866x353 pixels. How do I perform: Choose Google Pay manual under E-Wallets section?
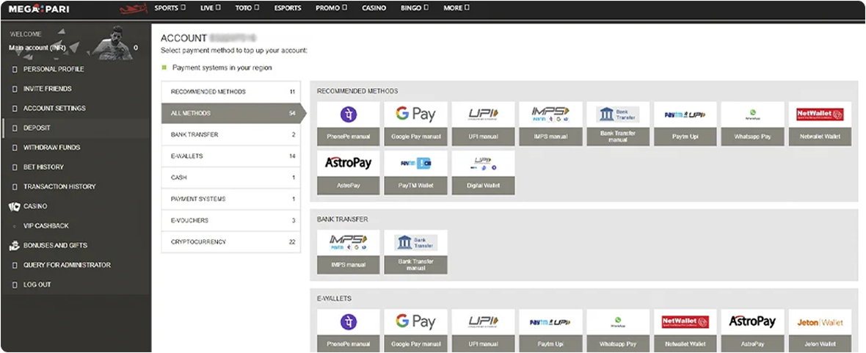(x=416, y=330)
